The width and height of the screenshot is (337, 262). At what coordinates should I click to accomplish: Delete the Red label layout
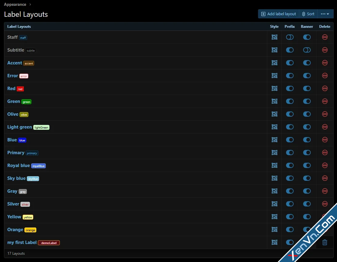324,88
